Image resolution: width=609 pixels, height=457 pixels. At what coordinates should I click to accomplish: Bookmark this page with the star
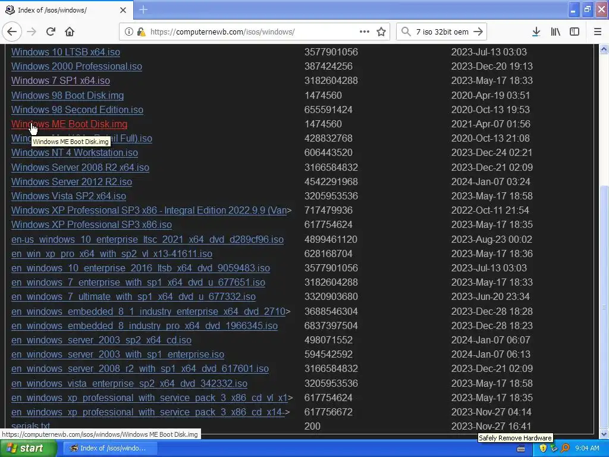[x=381, y=32]
